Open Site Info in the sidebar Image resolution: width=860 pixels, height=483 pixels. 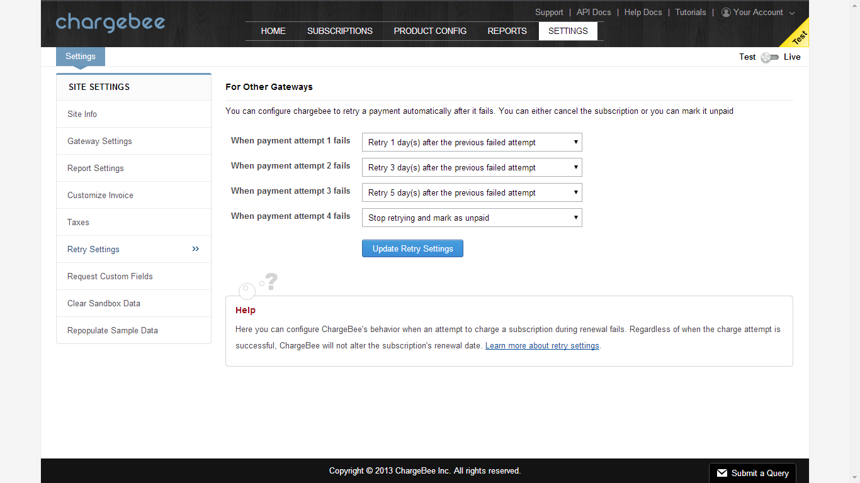click(133, 114)
